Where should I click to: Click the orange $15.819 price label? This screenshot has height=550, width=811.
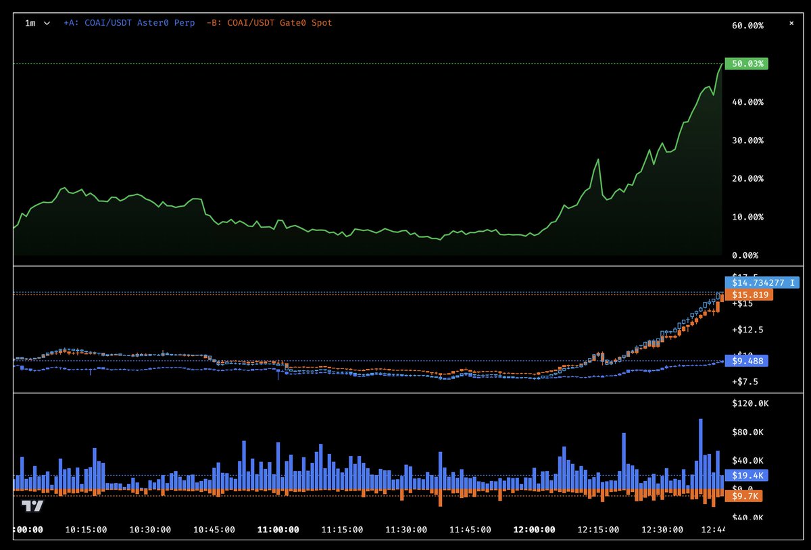pyautogui.click(x=748, y=295)
